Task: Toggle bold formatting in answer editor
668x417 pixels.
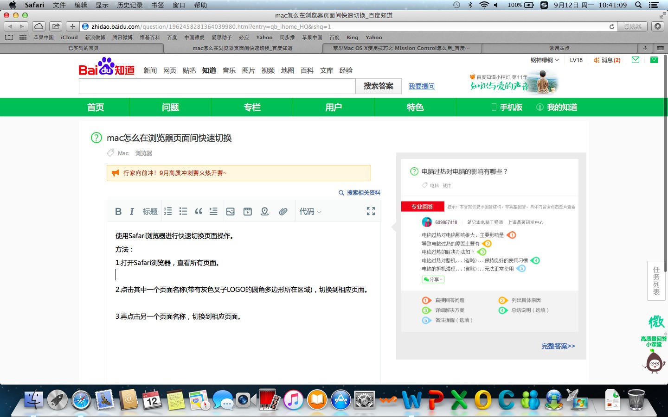Action: pyautogui.click(x=118, y=211)
